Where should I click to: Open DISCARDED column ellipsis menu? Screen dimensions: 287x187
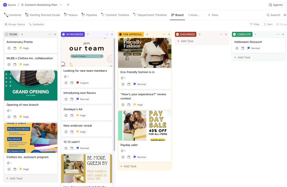click(x=221, y=34)
